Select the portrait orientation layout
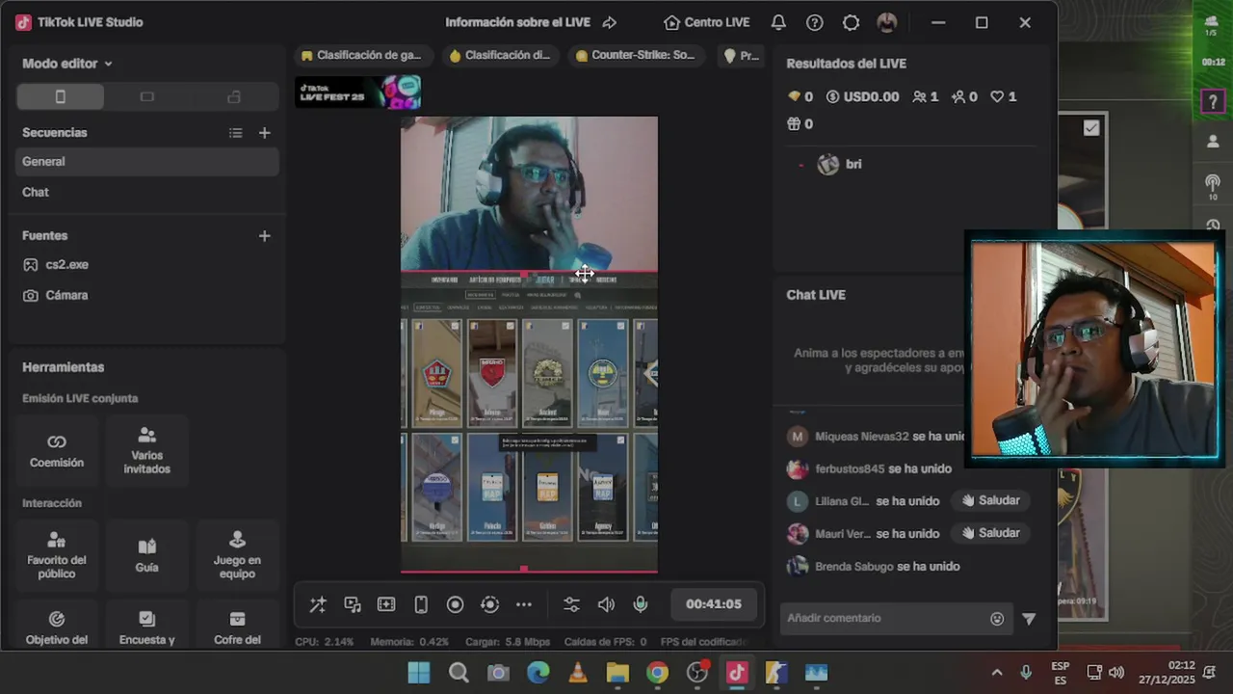This screenshot has width=1233, height=694. (60, 96)
